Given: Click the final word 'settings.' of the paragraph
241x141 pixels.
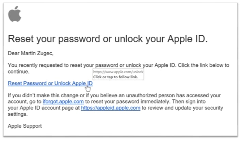Looking at the screenshot, I should pyautogui.click(x=18, y=114).
